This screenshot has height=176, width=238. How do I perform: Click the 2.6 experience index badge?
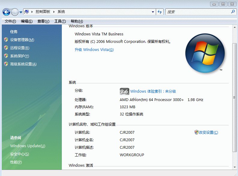tap(125, 91)
